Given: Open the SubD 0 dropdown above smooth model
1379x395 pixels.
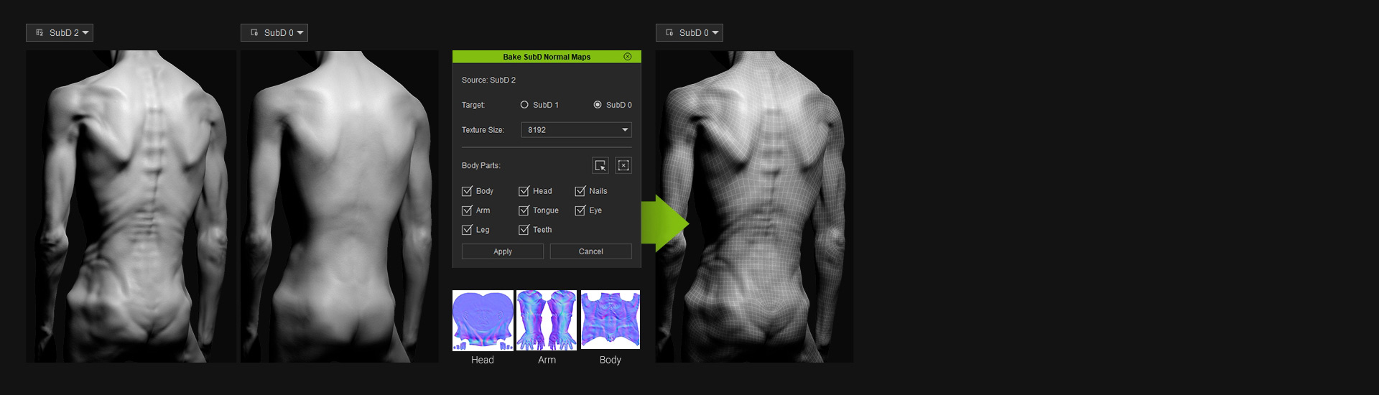Looking at the screenshot, I should 274,33.
